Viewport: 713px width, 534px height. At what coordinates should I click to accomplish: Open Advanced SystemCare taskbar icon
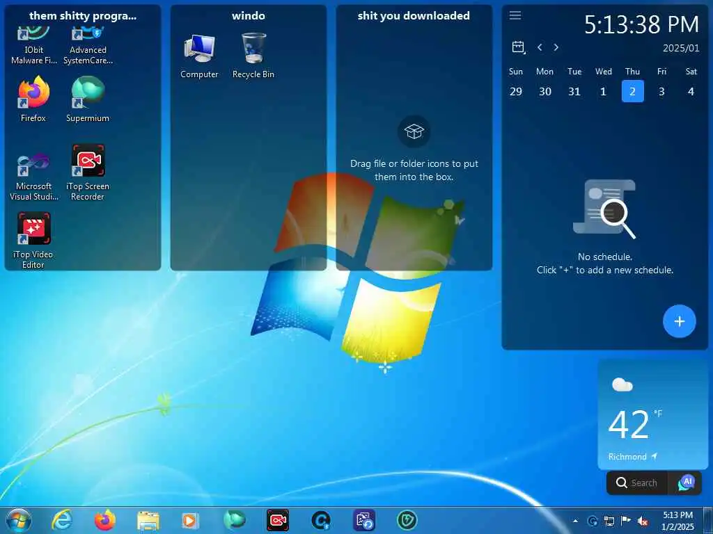click(320, 520)
